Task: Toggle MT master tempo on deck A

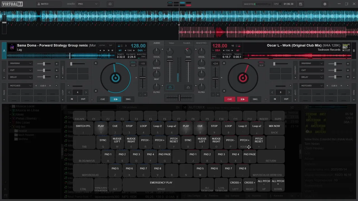Action: pos(120,51)
